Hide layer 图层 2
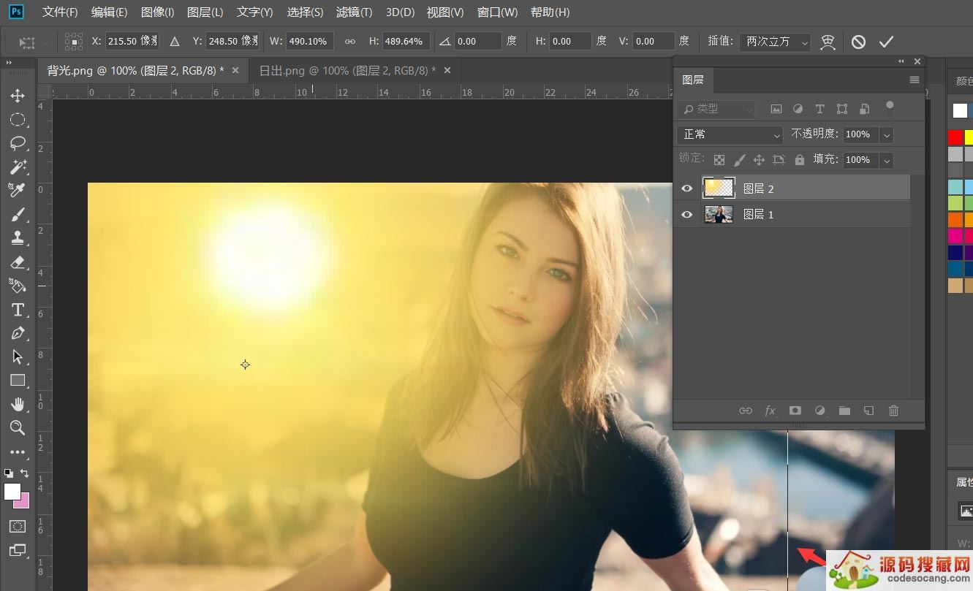Screen dimensions: 973x591 (x=686, y=188)
